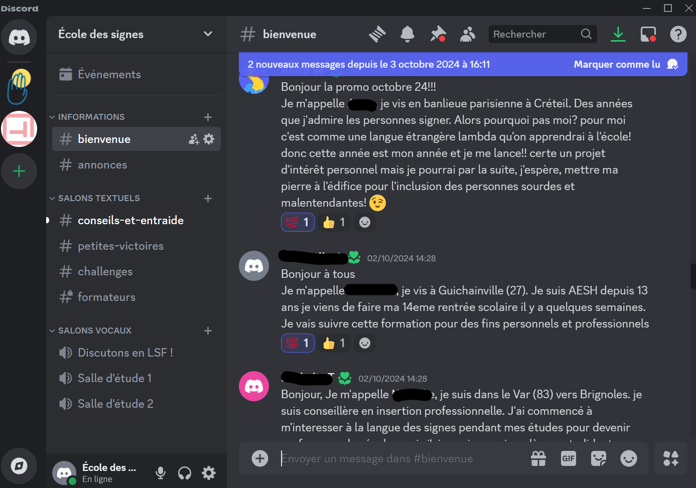The image size is (696, 488).
Task: Collapse the INFORMATIONS category
Action: [87, 117]
